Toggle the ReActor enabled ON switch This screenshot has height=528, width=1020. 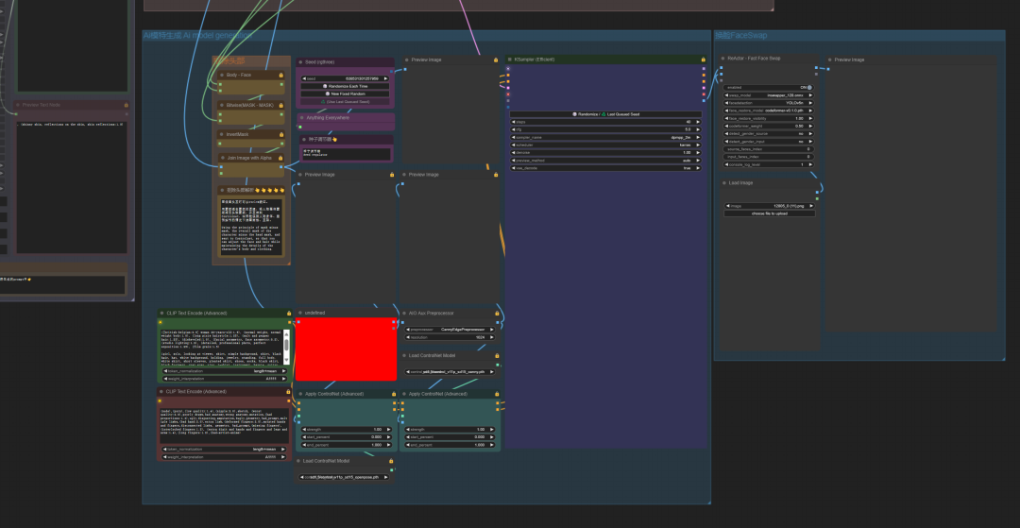tap(768, 87)
